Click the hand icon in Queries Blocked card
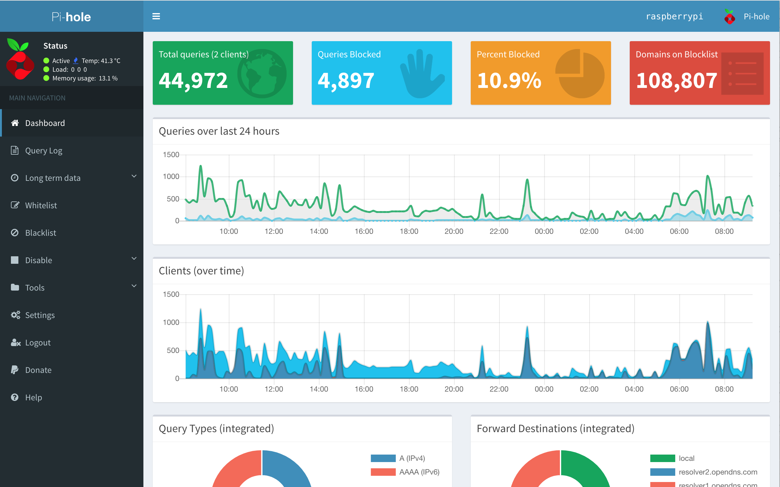The width and height of the screenshot is (780, 487). 422,74
